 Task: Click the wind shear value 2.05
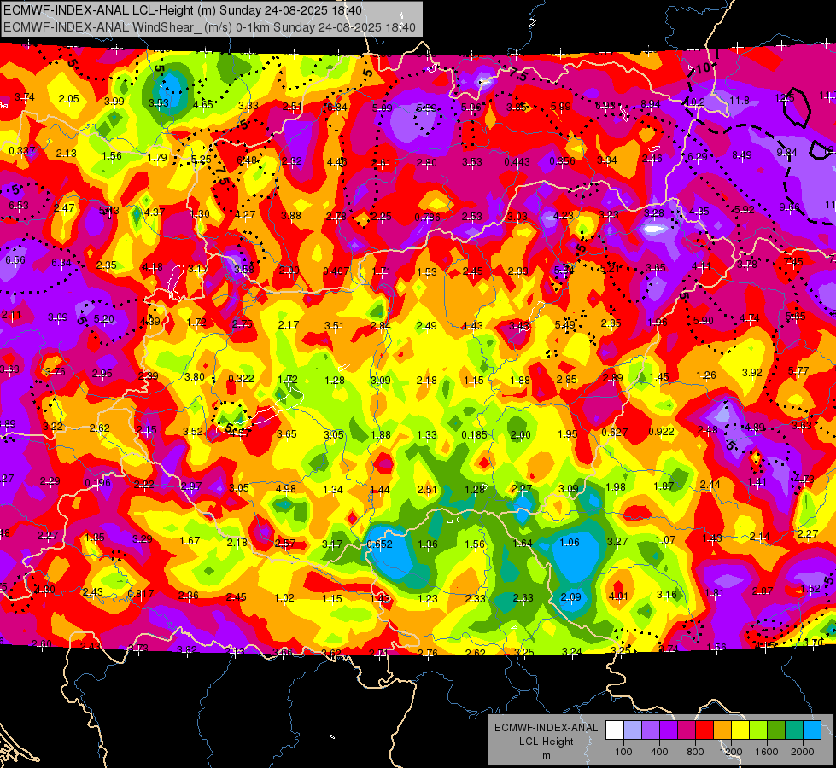(69, 99)
